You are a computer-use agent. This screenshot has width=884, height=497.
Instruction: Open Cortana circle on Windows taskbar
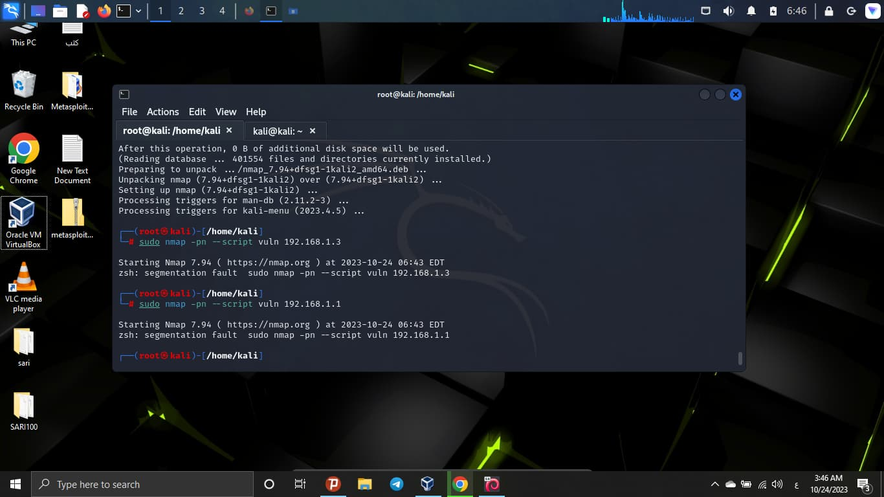(x=269, y=484)
